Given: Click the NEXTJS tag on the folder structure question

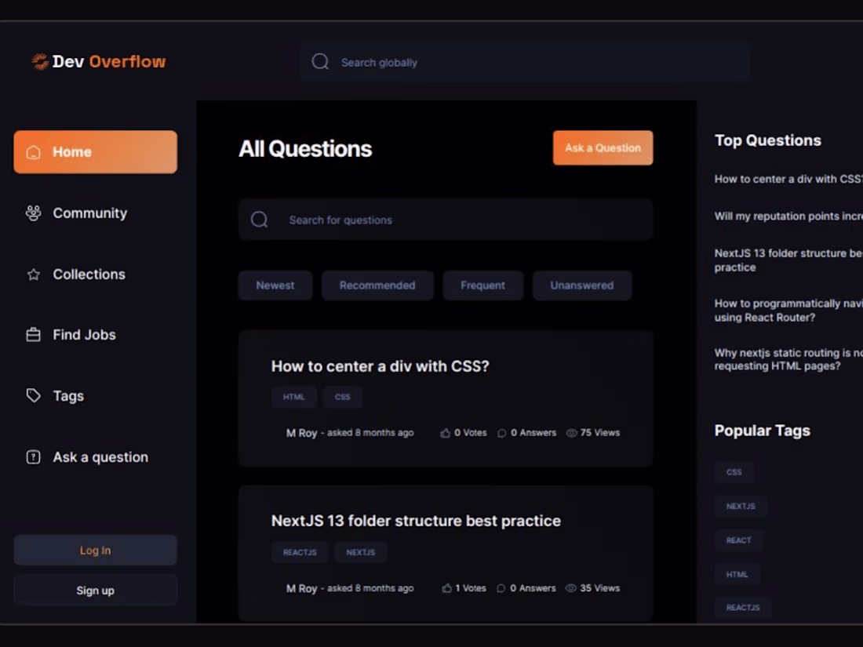Looking at the screenshot, I should [x=360, y=552].
